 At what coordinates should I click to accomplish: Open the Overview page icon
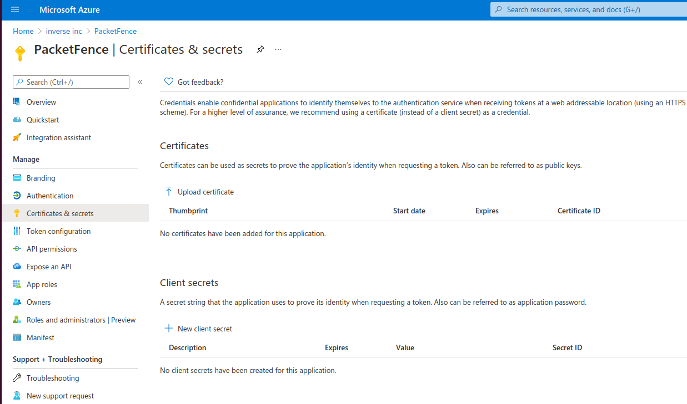tap(17, 102)
